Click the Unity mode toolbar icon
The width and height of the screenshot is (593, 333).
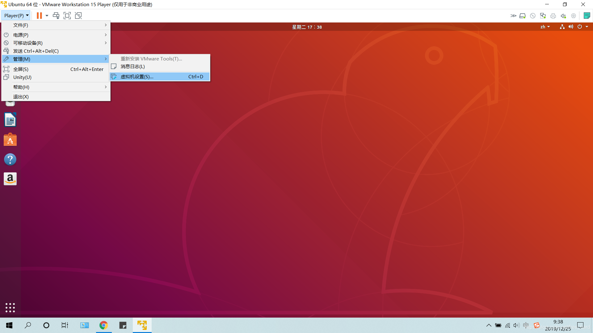78,15
